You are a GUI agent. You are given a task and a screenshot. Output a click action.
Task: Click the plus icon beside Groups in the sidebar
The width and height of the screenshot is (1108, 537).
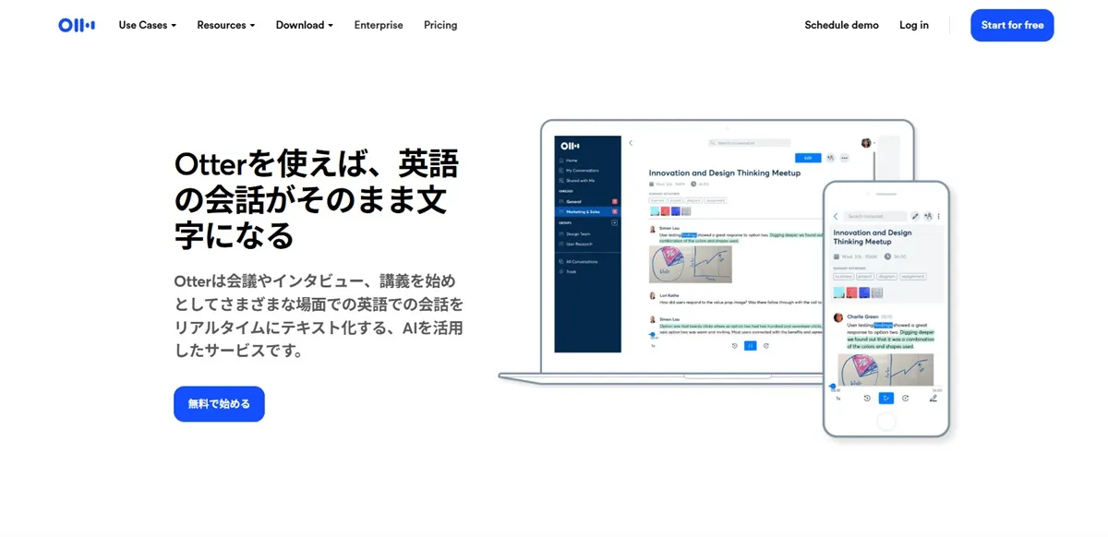pyautogui.click(x=615, y=222)
